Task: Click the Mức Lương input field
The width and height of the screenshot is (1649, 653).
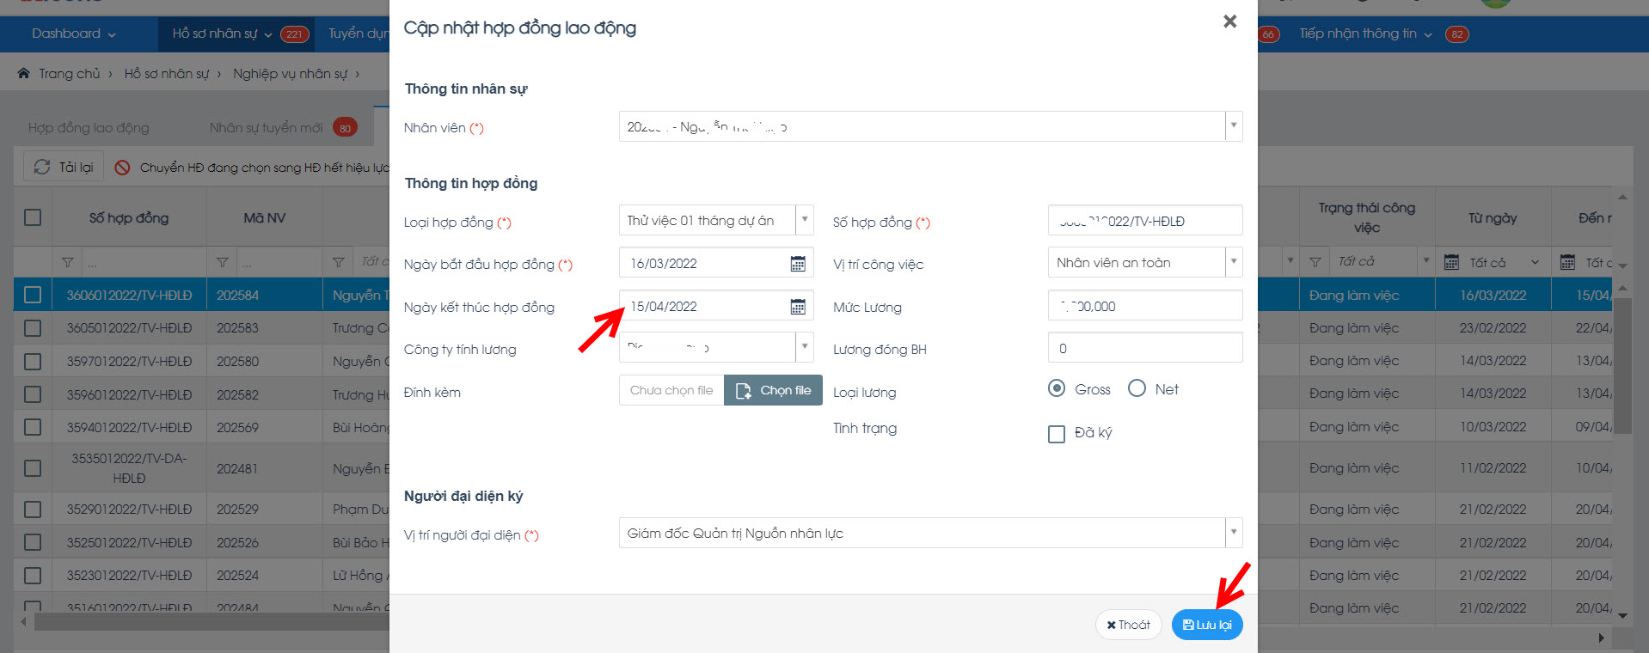Action: (1144, 306)
